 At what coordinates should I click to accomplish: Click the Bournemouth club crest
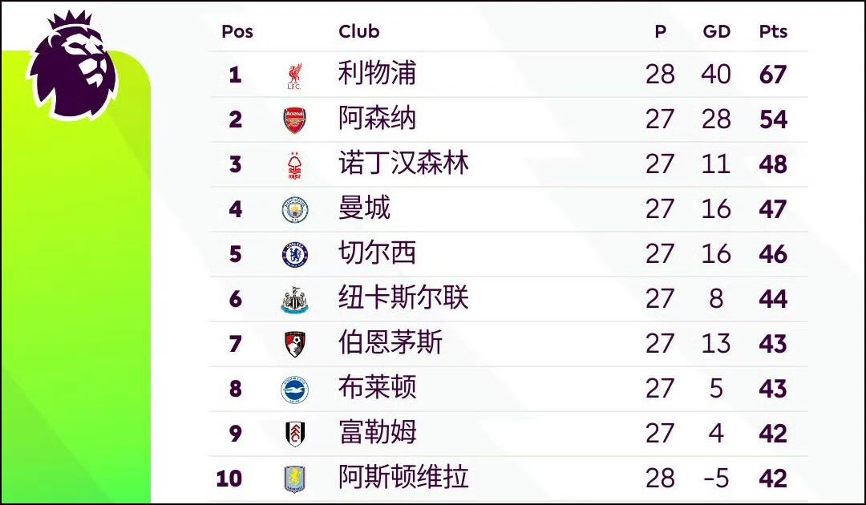click(295, 345)
